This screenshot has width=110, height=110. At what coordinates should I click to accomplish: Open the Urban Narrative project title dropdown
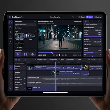tap(56, 17)
